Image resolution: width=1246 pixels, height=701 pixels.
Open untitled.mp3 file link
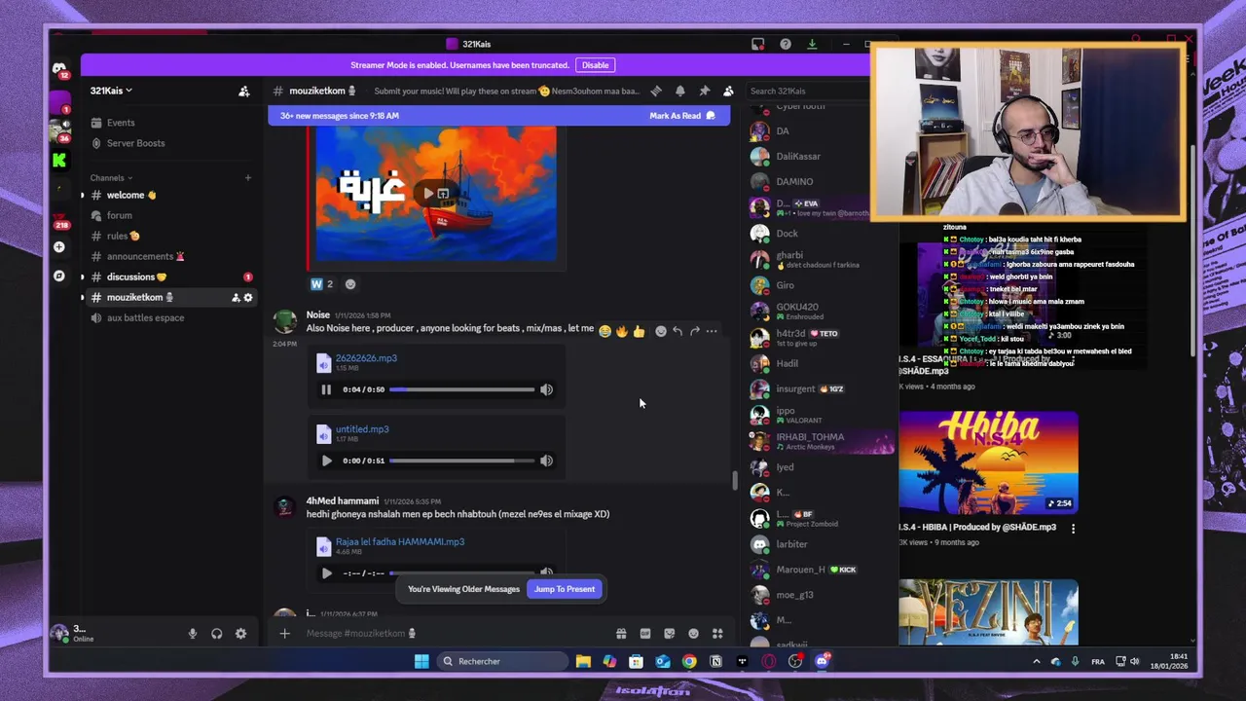pyautogui.click(x=362, y=429)
